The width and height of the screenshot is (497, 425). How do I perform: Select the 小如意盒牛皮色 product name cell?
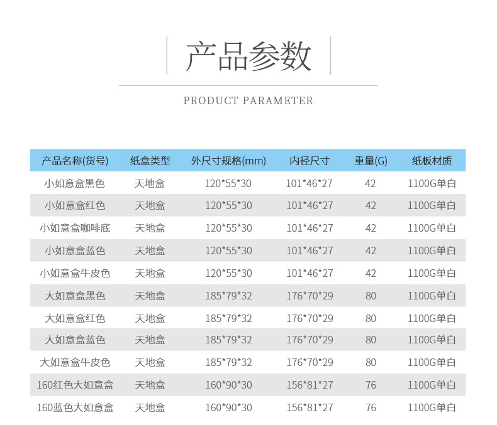[75, 273]
